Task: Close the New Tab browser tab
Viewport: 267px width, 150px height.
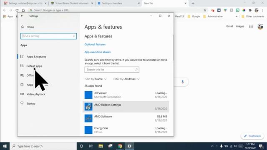Action: point(185,3)
